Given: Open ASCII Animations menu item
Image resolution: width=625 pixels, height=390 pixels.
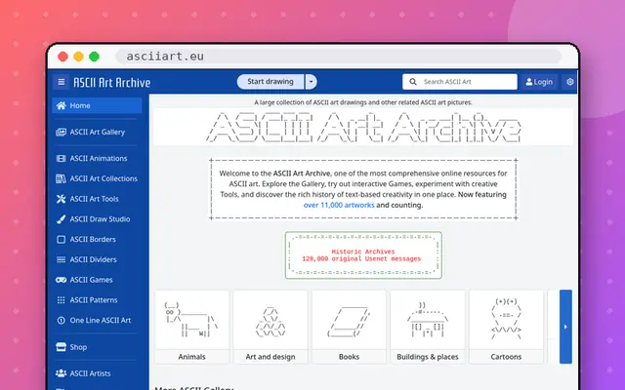Looking at the screenshot, I should (x=97, y=158).
